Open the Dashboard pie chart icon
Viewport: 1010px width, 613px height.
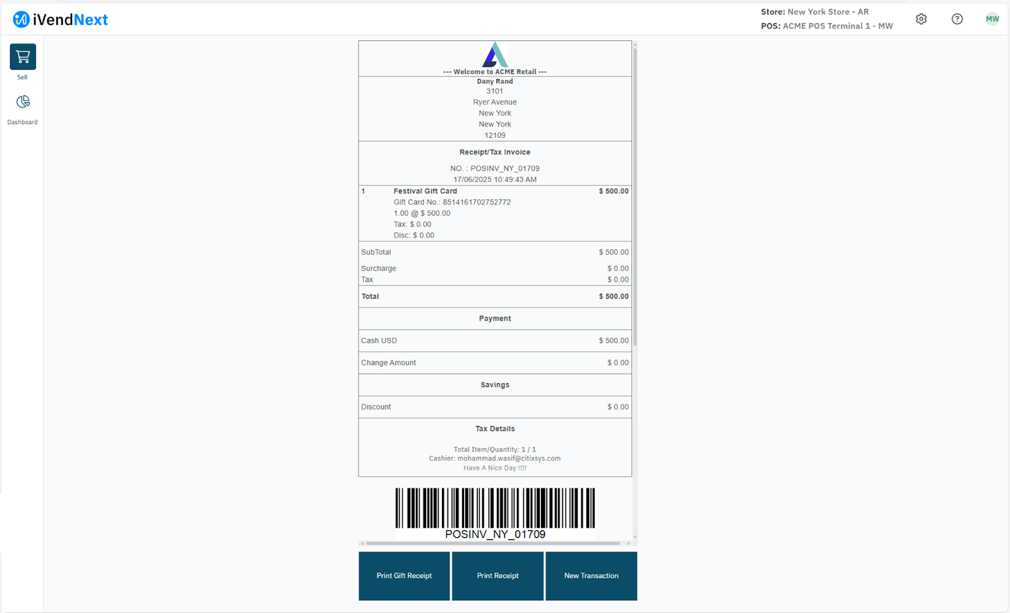[x=23, y=102]
